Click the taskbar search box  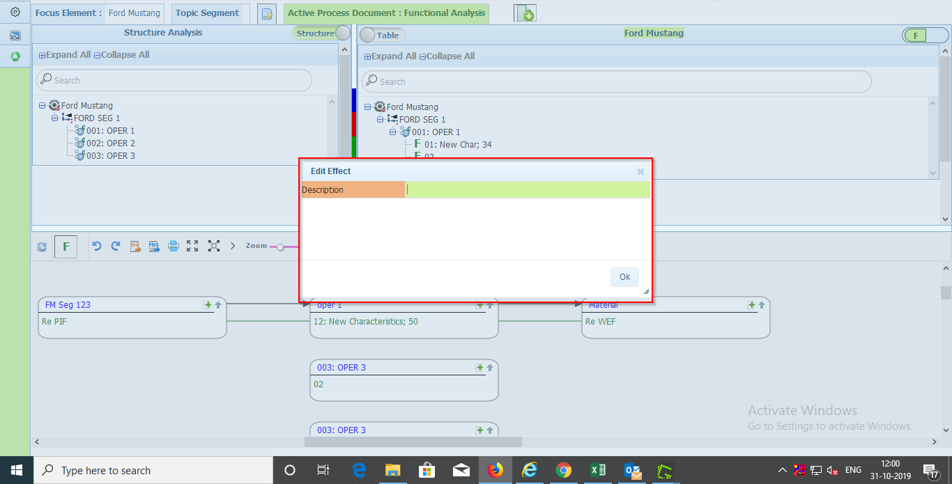pyautogui.click(x=154, y=470)
